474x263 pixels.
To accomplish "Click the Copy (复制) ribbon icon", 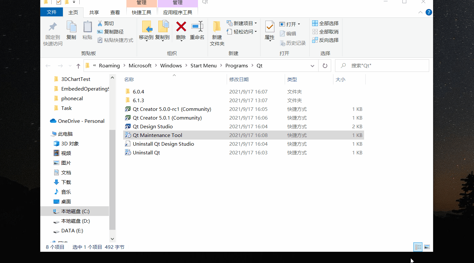I will 71,27.
